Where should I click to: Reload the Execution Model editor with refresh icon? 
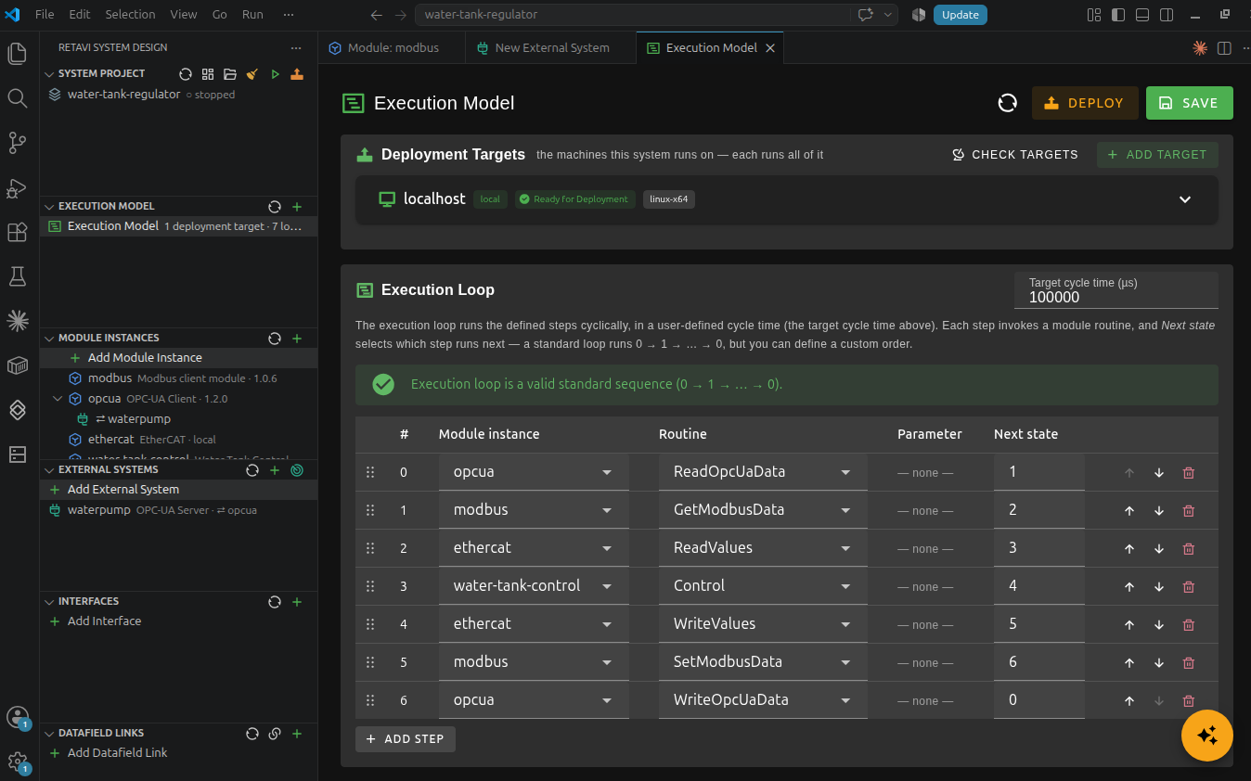pos(1008,103)
